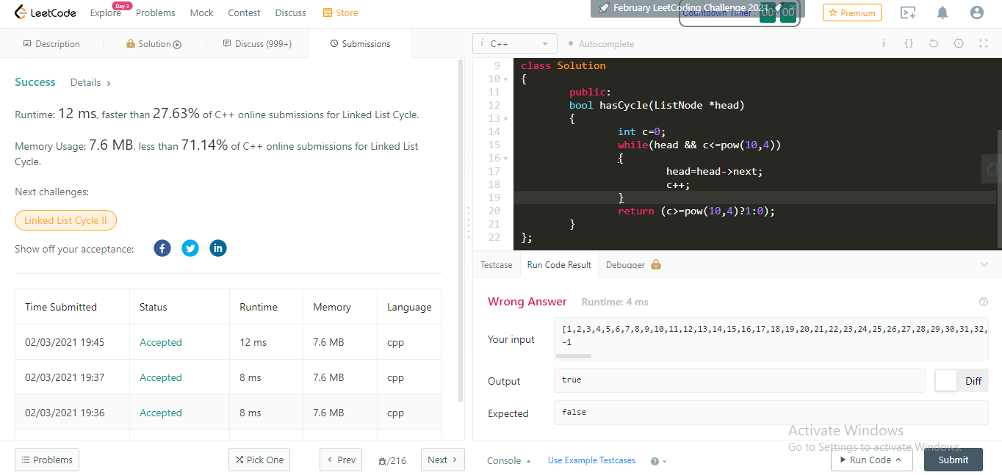
Task: Open the Problems list button at bottom
Action: pyautogui.click(x=47, y=460)
